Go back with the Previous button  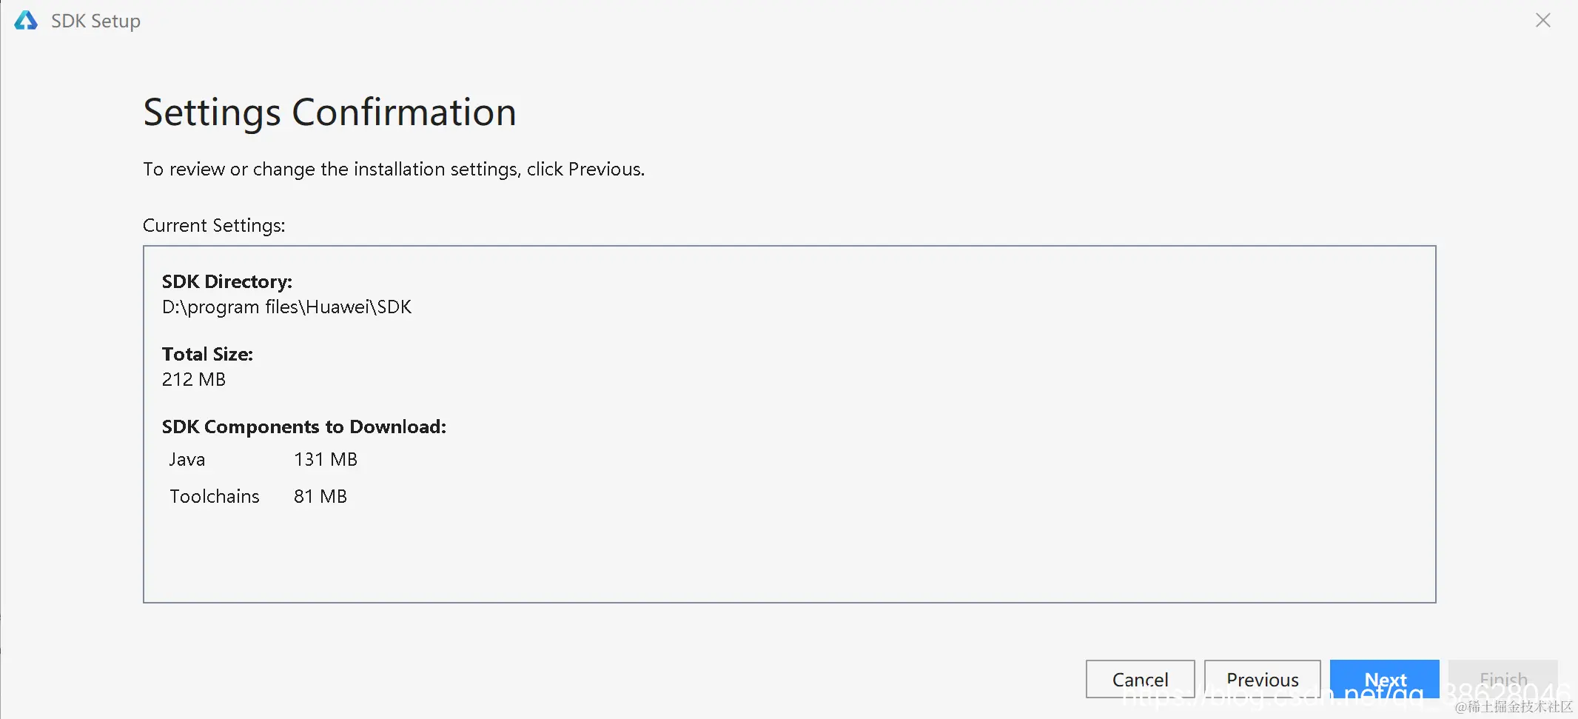tap(1262, 679)
